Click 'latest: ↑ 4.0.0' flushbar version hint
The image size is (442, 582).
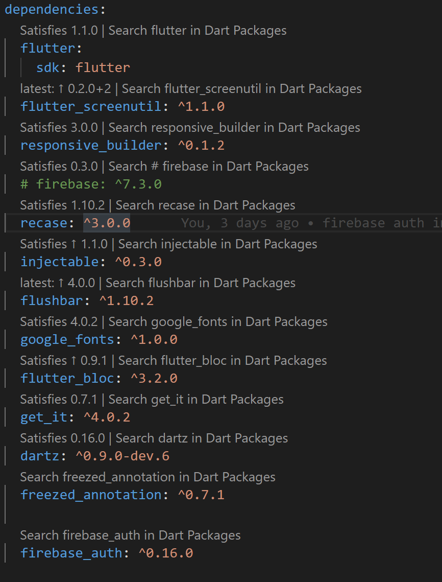point(58,283)
